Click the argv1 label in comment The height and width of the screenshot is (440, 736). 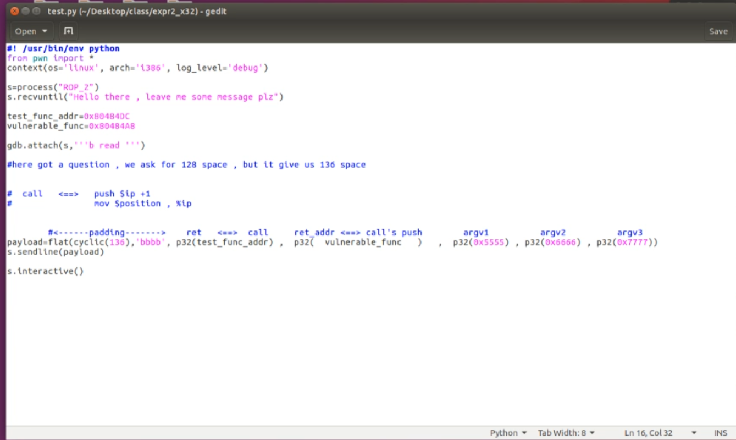476,233
